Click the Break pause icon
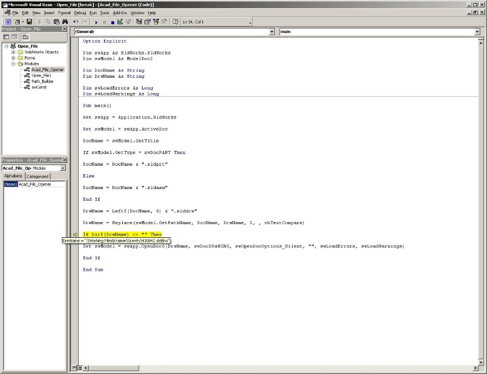The image size is (487, 374). point(105,22)
